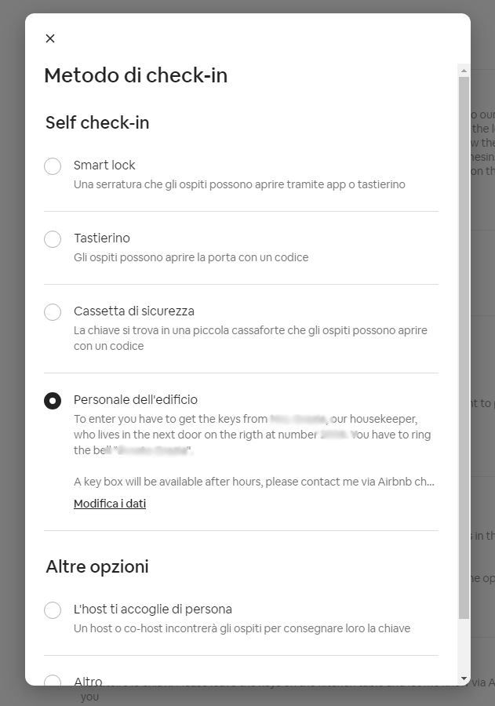This screenshot has width=495, height=706.
Task: Pick the Cassetta di sicurezza radio button
Action: [x=53, y=312]
